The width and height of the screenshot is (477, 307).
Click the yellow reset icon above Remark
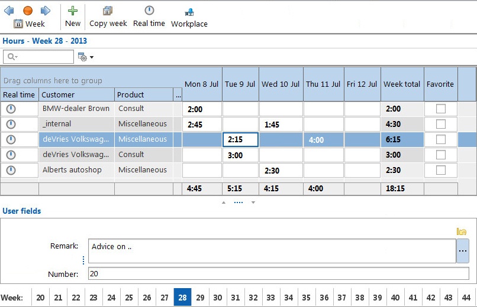click(462, 231)
